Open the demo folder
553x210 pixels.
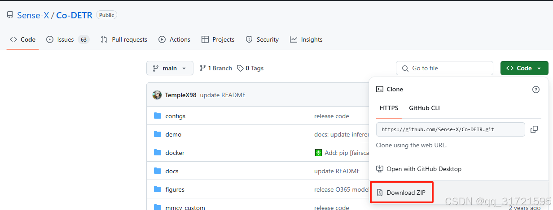tap(173, 134)
